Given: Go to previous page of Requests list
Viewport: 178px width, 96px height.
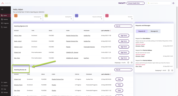Looking at the screenshot, I should pyautogui.click(x=169, y=70).
